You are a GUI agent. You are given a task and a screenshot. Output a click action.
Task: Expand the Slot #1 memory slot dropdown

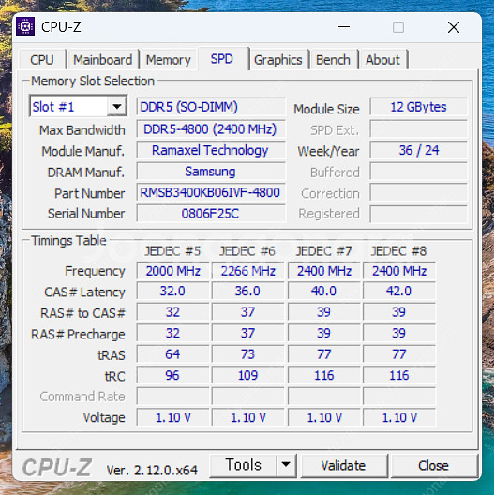pos(117,106)
